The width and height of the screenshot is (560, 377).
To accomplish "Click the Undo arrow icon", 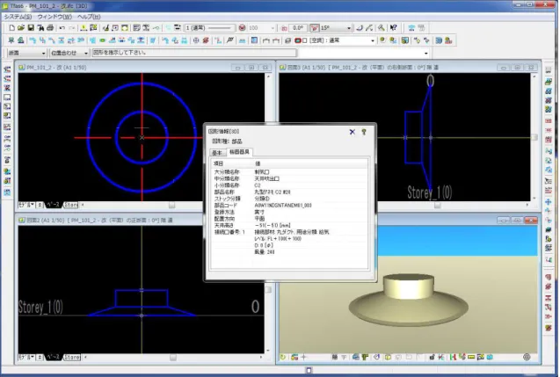I will click(x=62, y=28).
